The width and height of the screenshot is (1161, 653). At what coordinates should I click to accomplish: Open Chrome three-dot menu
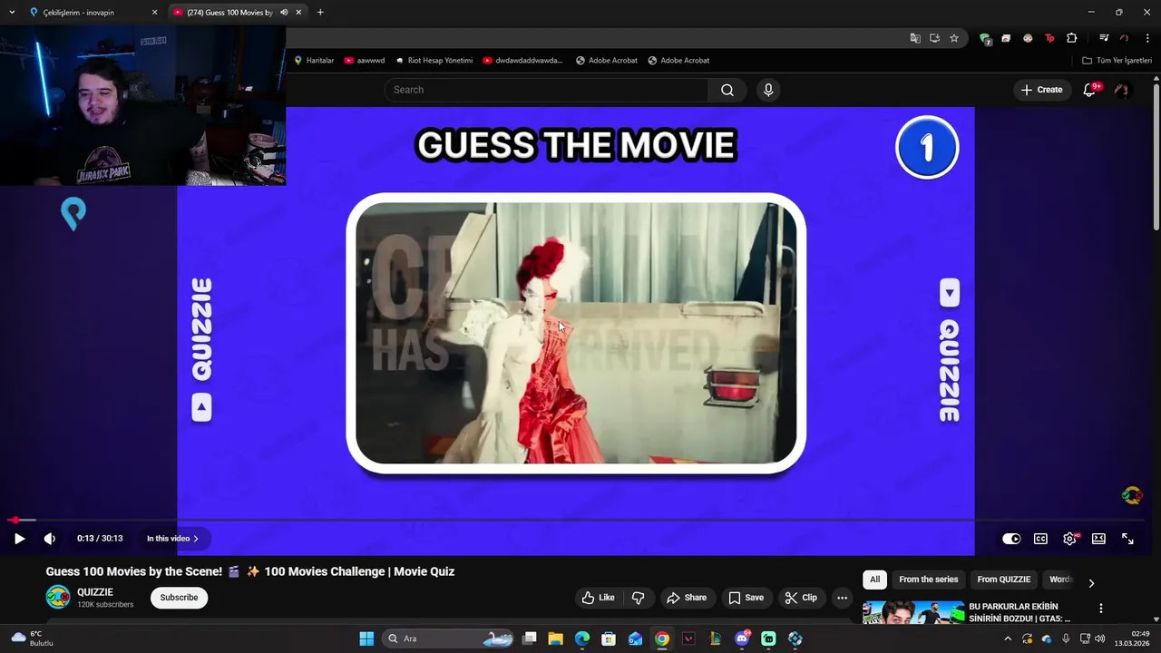(1147, 38)
